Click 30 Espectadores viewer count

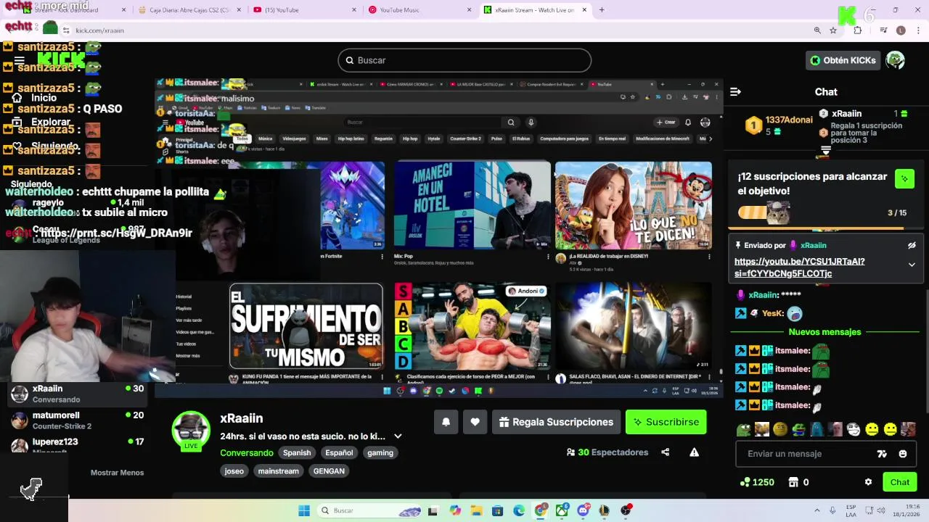coord(607,452)
